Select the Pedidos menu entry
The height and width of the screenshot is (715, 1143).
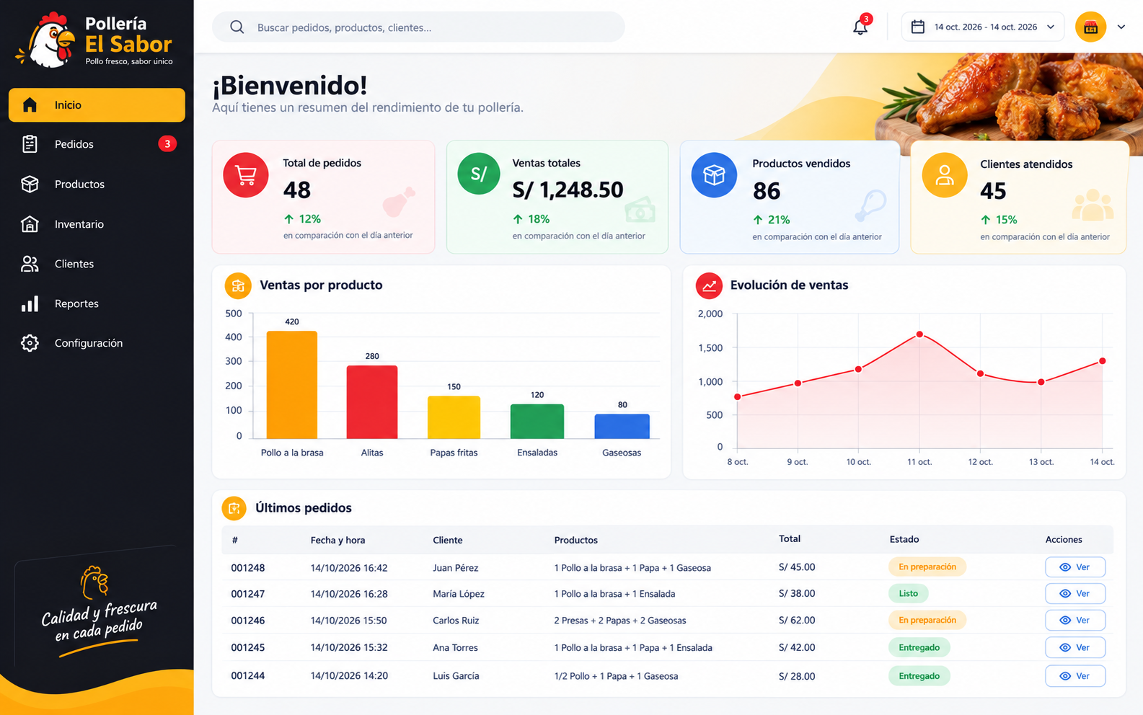pyautogui.click(x=97, y=144)
